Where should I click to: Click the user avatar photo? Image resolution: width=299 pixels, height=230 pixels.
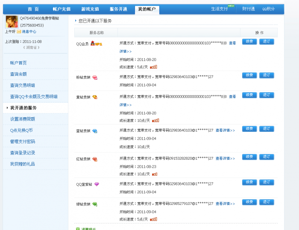tap(12, 22)
